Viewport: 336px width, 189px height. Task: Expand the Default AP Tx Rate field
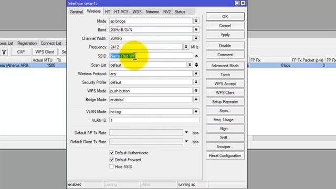[x=186, y=133]
